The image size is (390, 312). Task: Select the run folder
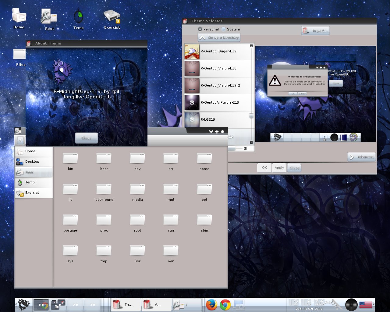click(x=171, y=223)
